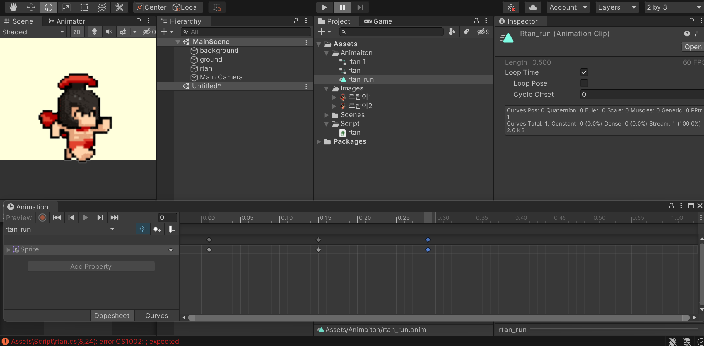Select the Transform tool
The height and width of the screenshot is (346, 704).
point(102,7)
